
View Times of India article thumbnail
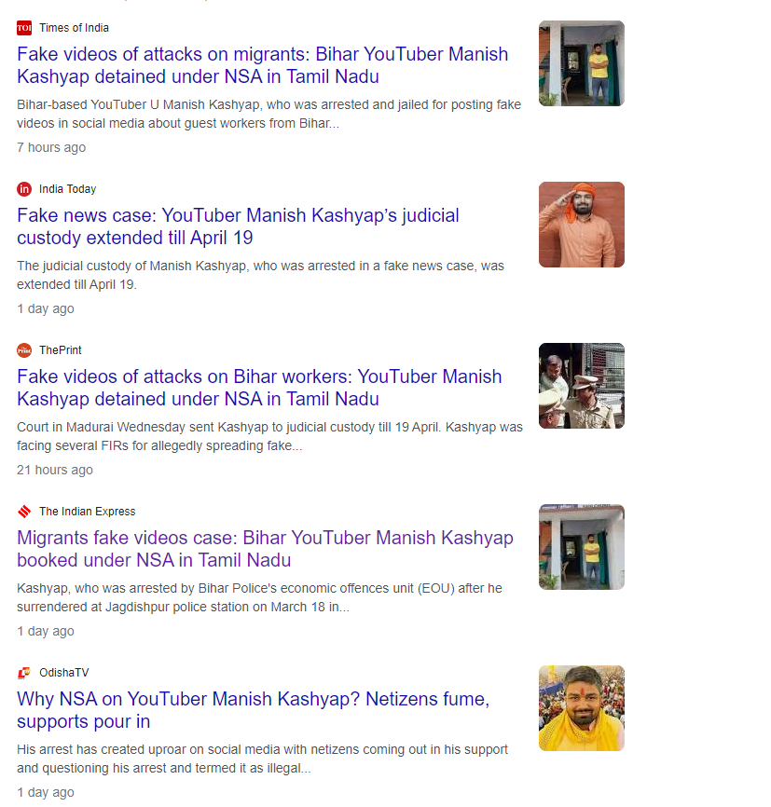coord(582,63)
